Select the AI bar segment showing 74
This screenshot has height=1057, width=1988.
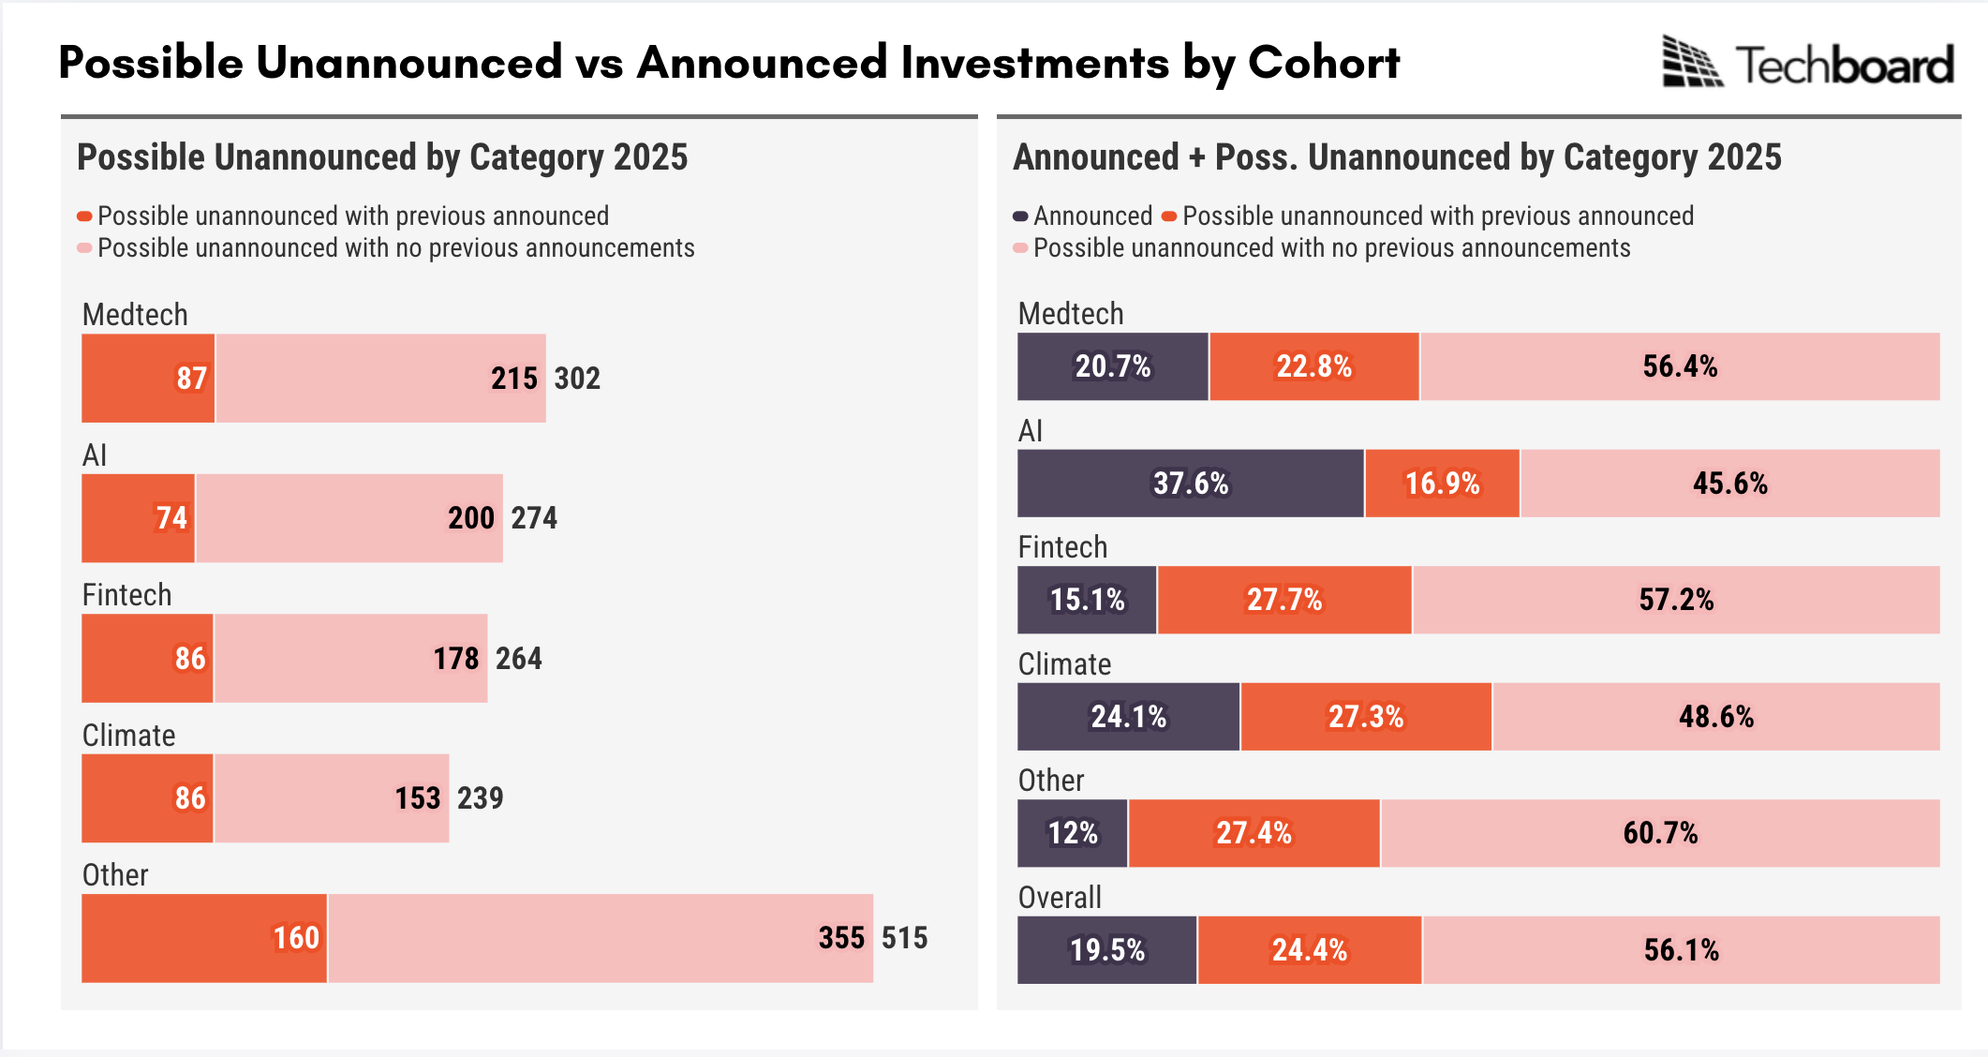[138, 518]
